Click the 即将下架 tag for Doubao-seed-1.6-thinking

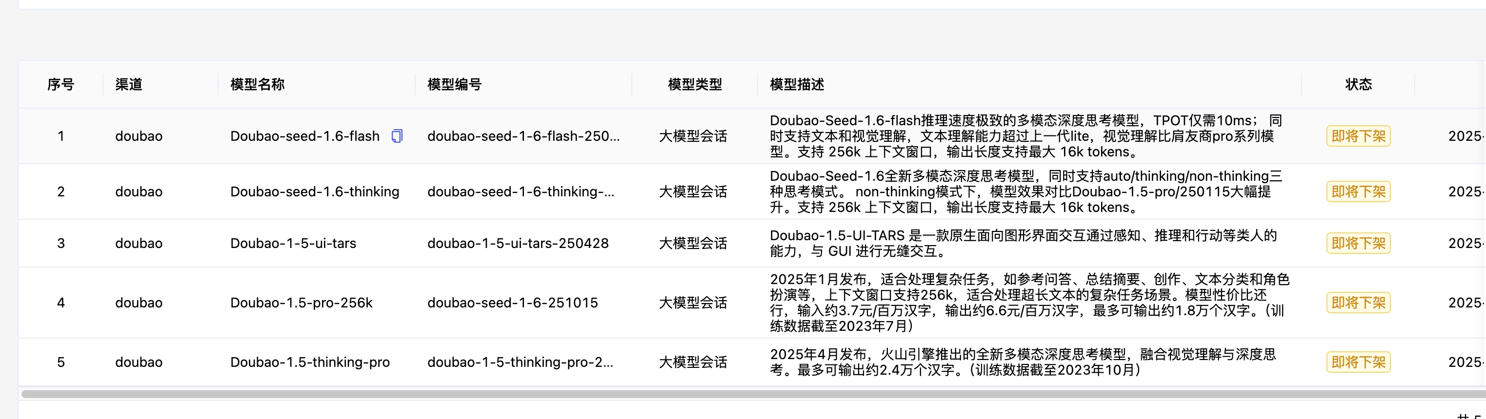coord(1359,191)
